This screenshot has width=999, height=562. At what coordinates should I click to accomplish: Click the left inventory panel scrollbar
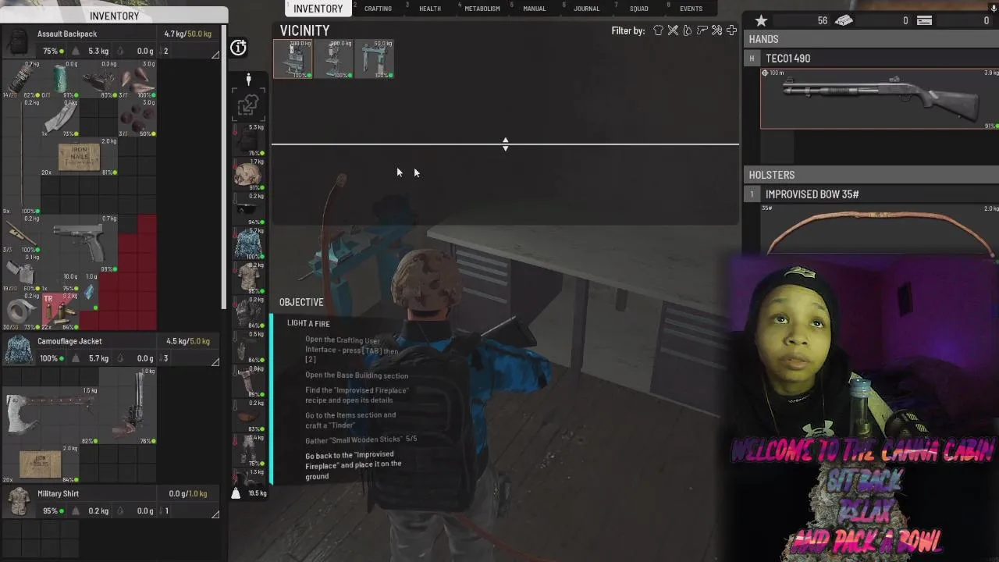click(226, 168)
